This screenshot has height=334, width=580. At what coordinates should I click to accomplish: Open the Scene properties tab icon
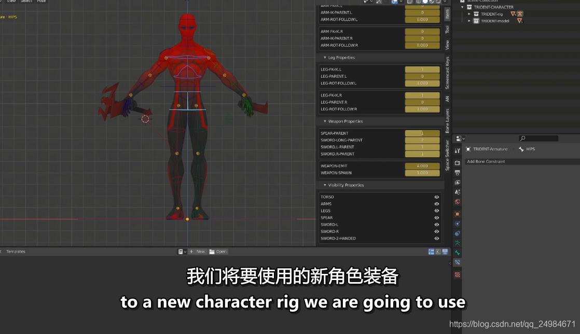[457, 192]
